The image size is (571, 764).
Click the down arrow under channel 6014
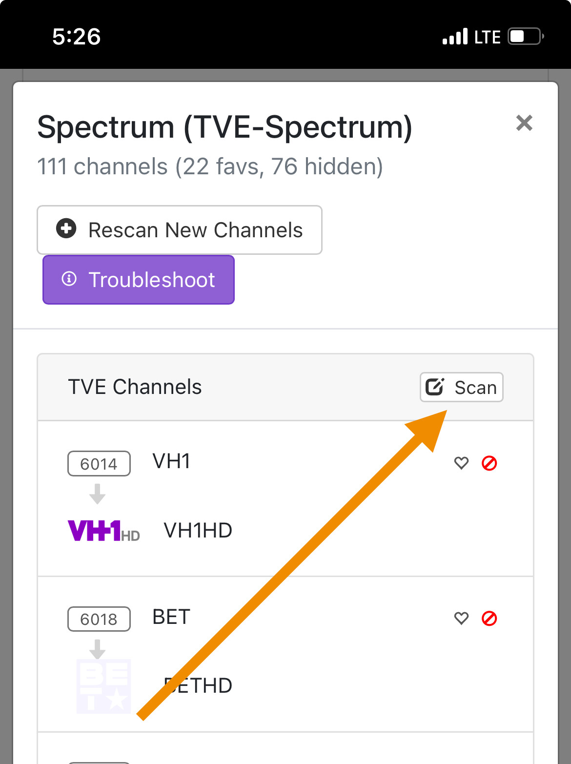click(98, 494)
